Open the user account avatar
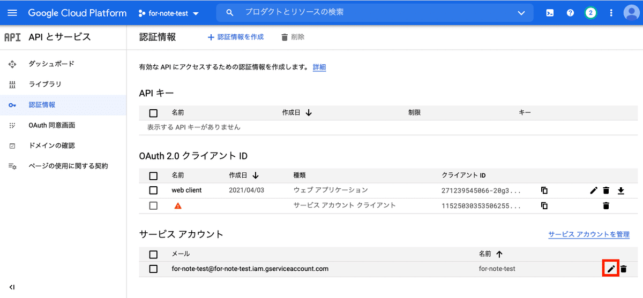Viewport: 643px width, 298px height. click(x=632, y=13)
